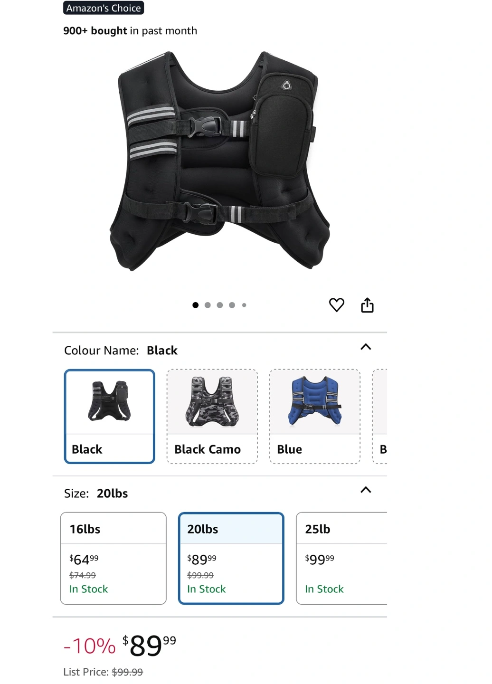Jump to the third carousel dot
The width and height of the screenshot is (492, 684).
coord(220,305)
